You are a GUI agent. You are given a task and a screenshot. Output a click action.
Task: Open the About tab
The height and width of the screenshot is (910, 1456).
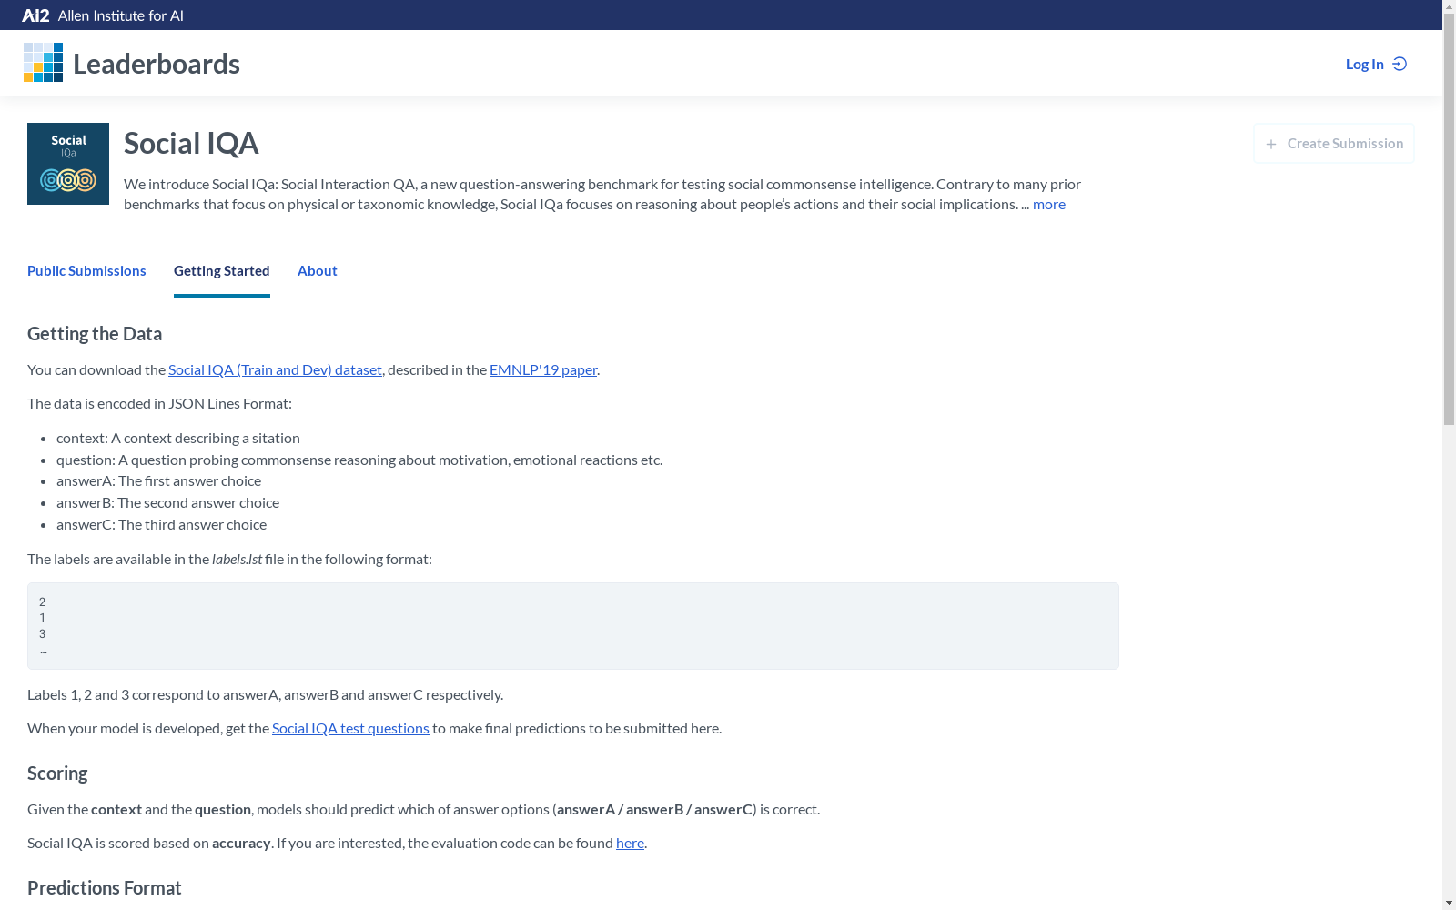318,271
